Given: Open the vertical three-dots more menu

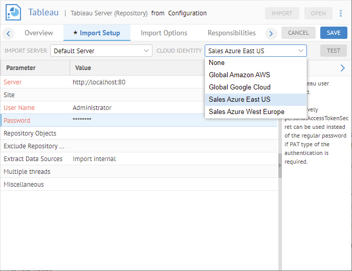Looking at the screenshot, I should 341,13.
